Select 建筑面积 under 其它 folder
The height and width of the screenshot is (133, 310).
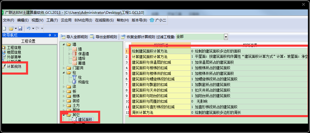point(85,119)
